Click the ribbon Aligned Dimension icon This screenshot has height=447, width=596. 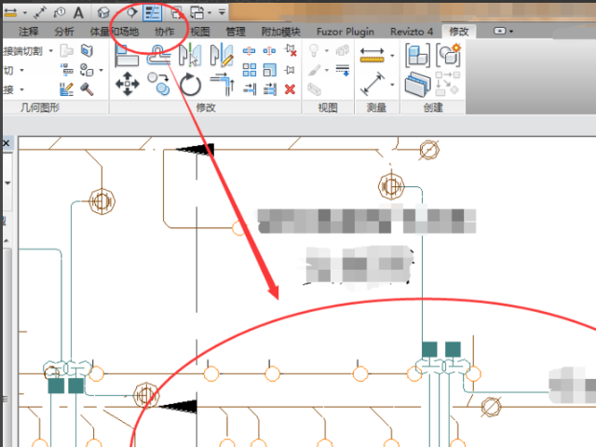[x=372, y=84]
